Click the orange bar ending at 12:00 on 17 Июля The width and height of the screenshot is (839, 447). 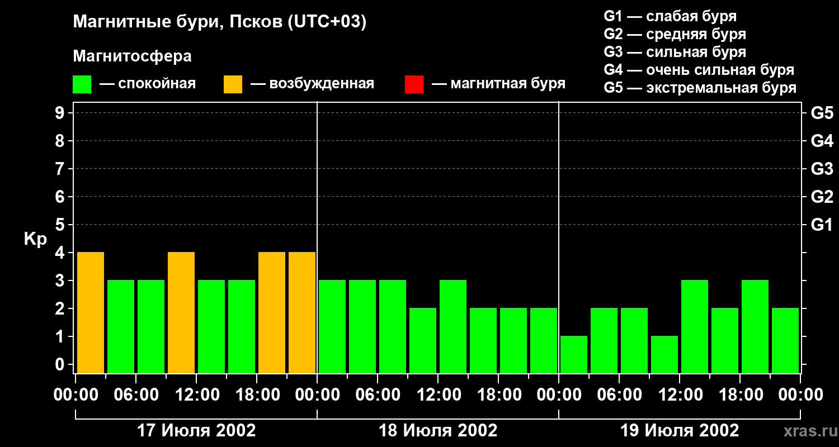[181, 312]
